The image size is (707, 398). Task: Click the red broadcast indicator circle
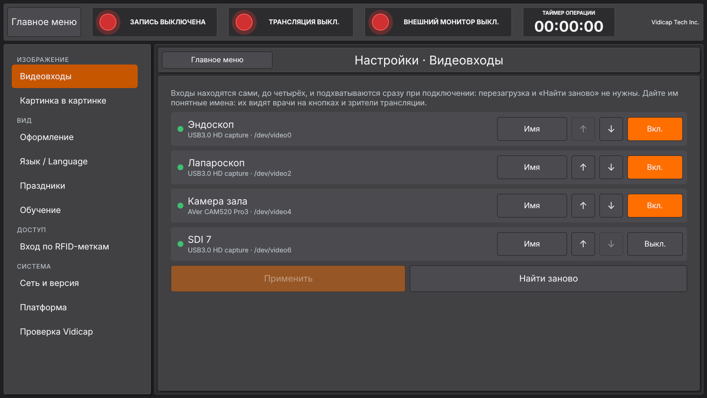tap(244, 22)
